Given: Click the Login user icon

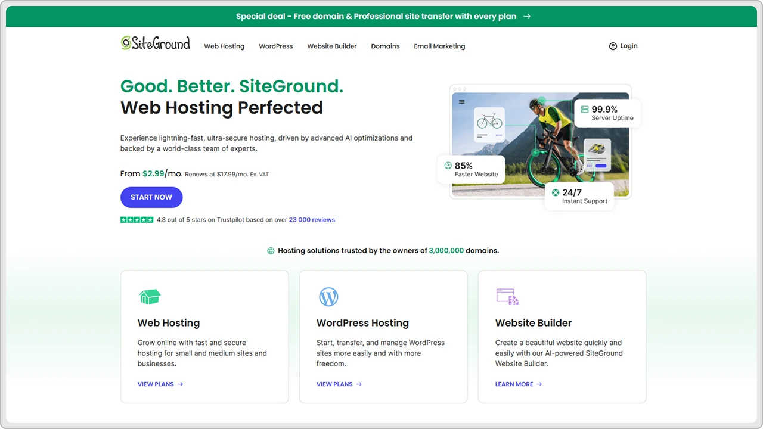Looking at the screenshot, I should click(613, 46).
